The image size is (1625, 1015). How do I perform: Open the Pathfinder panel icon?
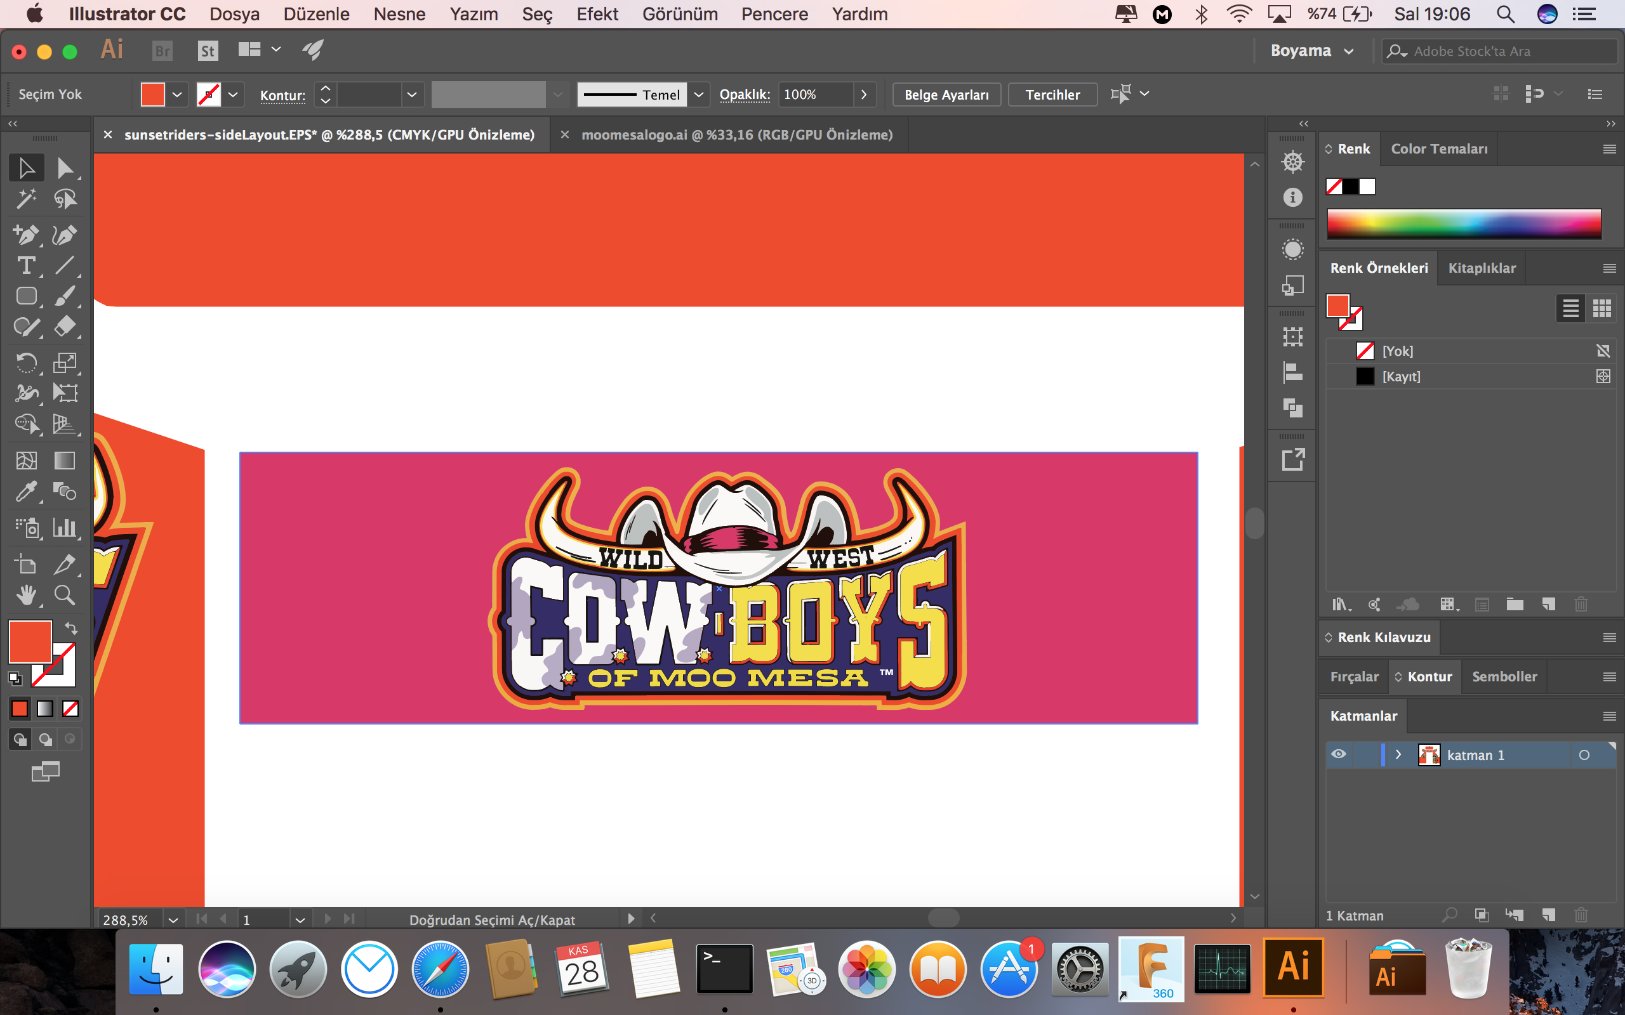pyautogui.click(x=1292, y=407)
